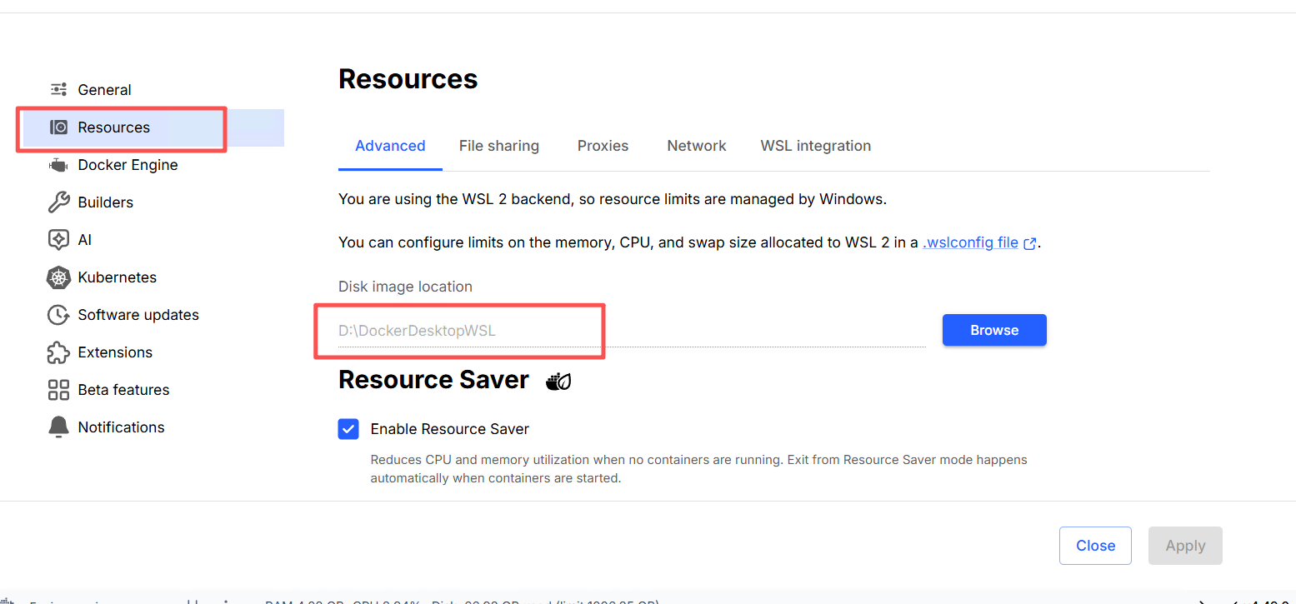Click the D:\DockerDesktopWSL disk image path field

pos(632,331)
